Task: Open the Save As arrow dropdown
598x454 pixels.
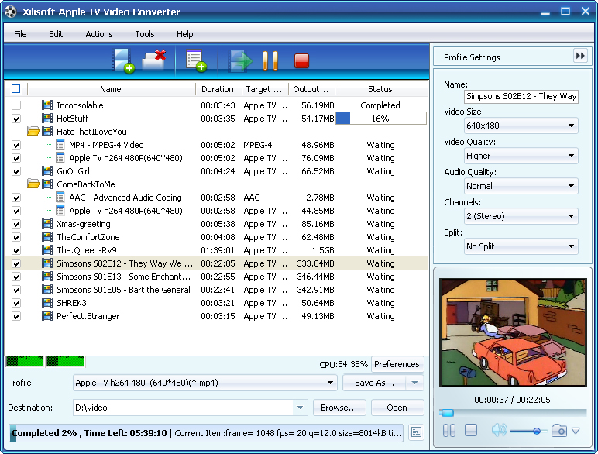Action: tap(414, 383)
